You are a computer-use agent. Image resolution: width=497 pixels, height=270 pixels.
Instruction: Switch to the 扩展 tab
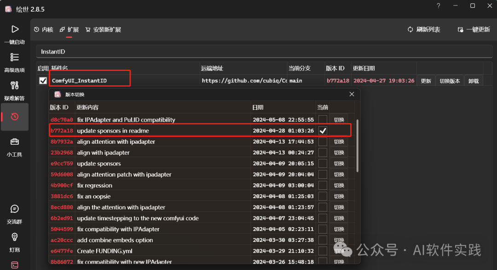click(69, 29)
